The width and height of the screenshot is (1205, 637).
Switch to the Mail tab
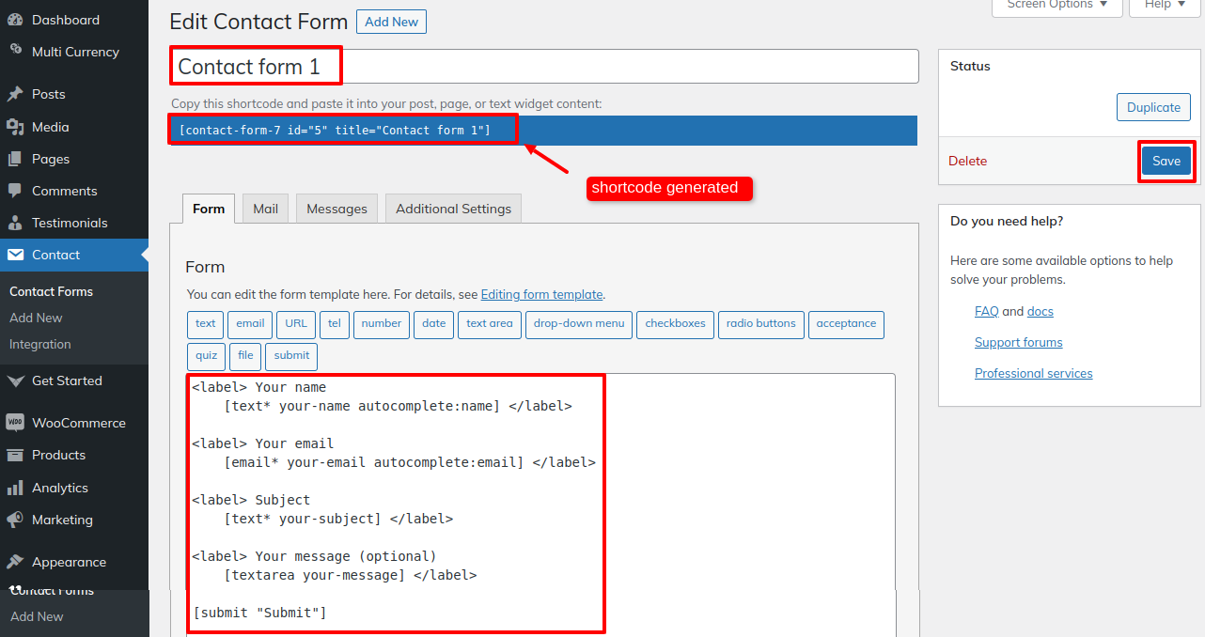(265, 209)
